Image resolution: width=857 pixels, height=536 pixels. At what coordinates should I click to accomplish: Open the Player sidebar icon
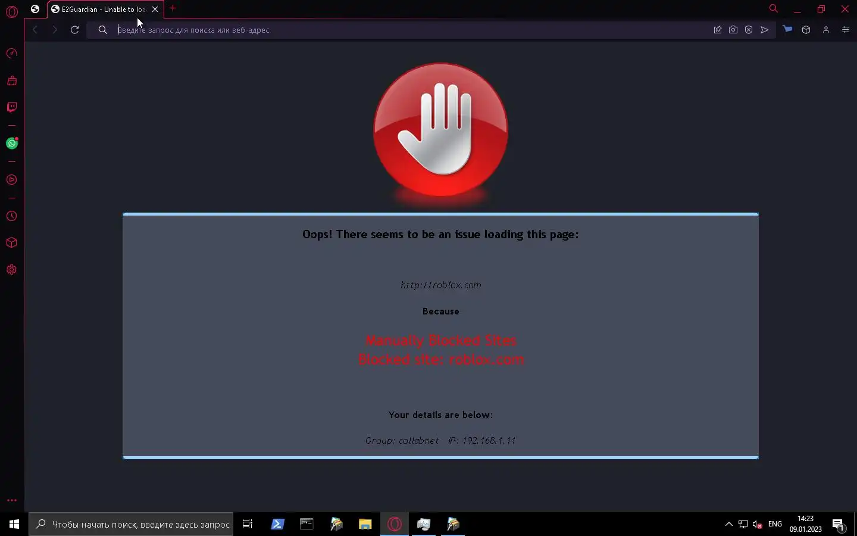tap(11, 180)
